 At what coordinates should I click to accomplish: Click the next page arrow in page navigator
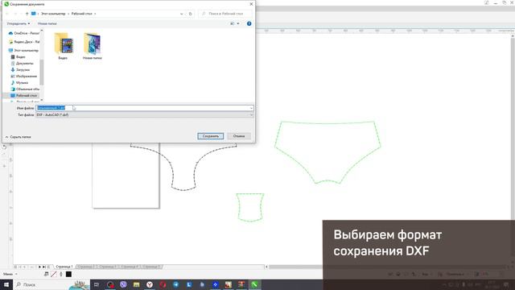coord(39,267)
